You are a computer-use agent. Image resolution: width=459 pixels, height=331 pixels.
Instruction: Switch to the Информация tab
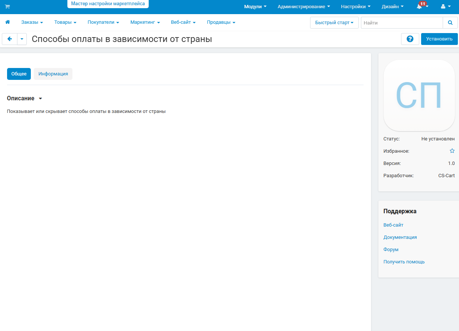53,74
